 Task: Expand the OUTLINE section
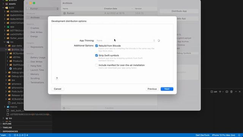[x=7, y=124]
